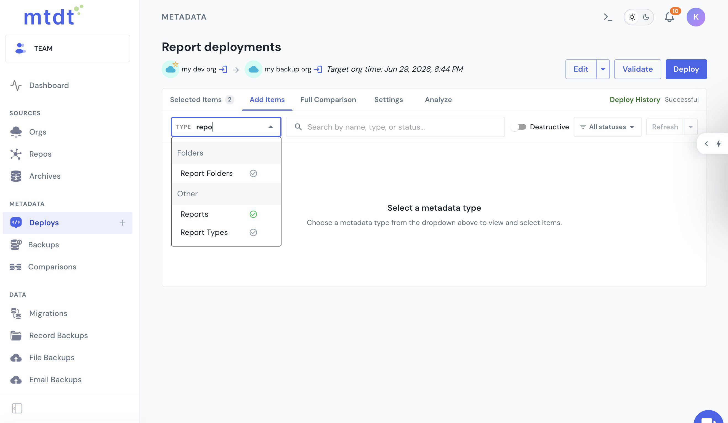Open Migrations in sidebar

coord(48,313)
